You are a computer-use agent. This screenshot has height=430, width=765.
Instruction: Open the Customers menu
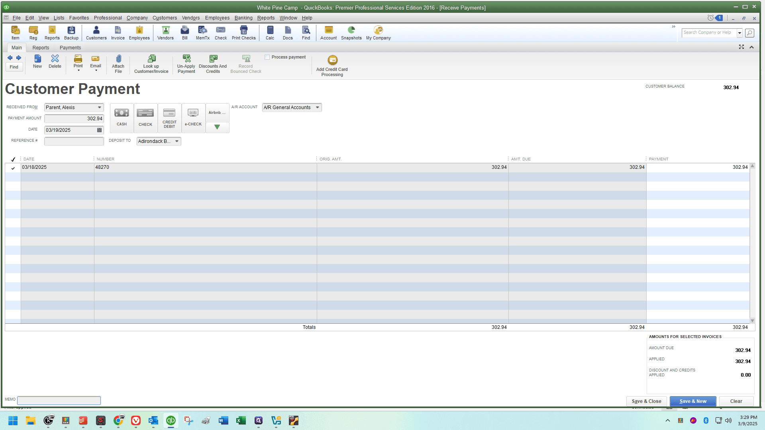(165, 18)
